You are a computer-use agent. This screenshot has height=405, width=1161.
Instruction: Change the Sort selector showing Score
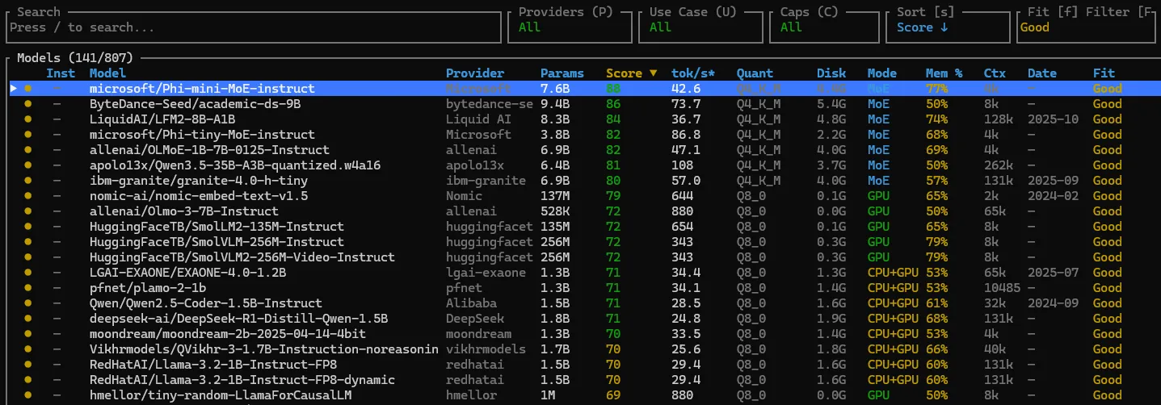[949, 27]
